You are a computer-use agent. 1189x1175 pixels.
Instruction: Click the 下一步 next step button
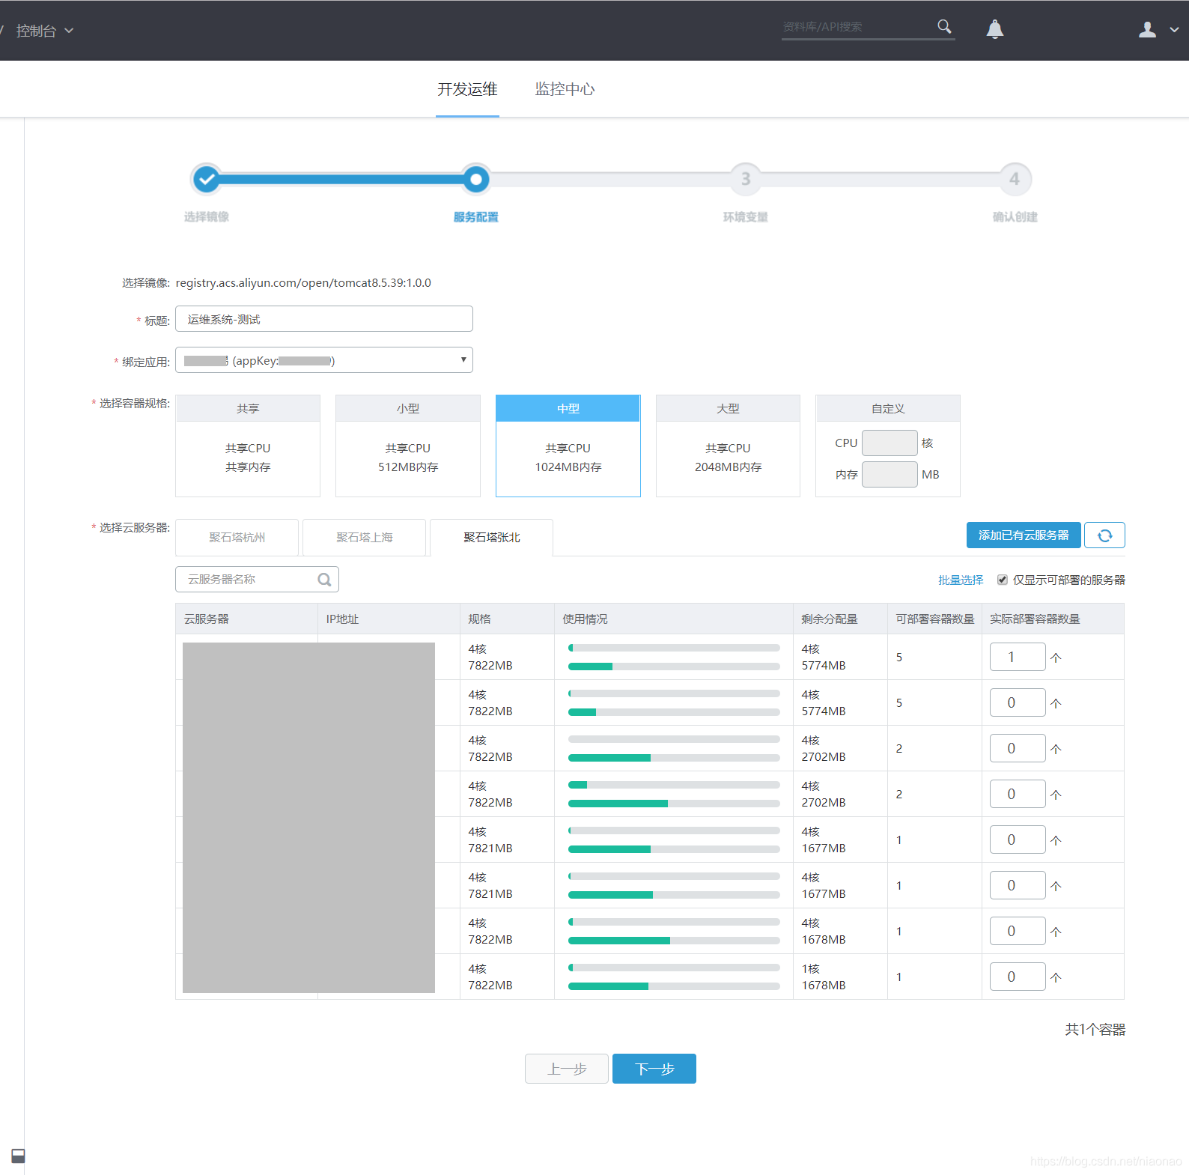point(654,1069)
